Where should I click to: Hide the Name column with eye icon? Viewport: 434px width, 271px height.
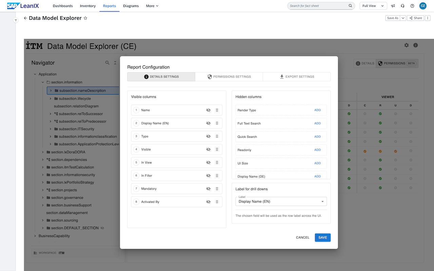pyautogui.click(x=209, y=110)
